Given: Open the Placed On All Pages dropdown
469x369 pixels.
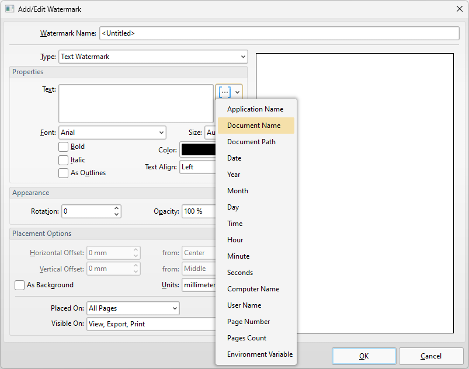Looking at the screenshot, I should click(x=133, y=308).
